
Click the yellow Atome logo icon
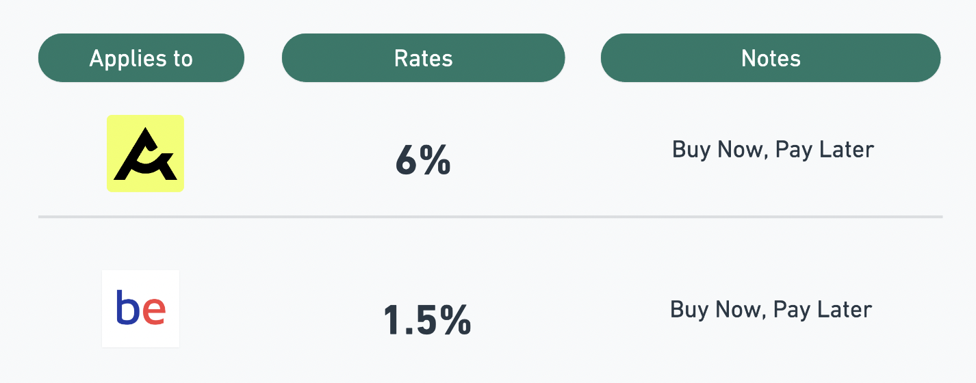[x=145, y=153]
